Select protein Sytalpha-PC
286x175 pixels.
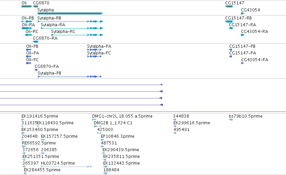coord(94,56)
